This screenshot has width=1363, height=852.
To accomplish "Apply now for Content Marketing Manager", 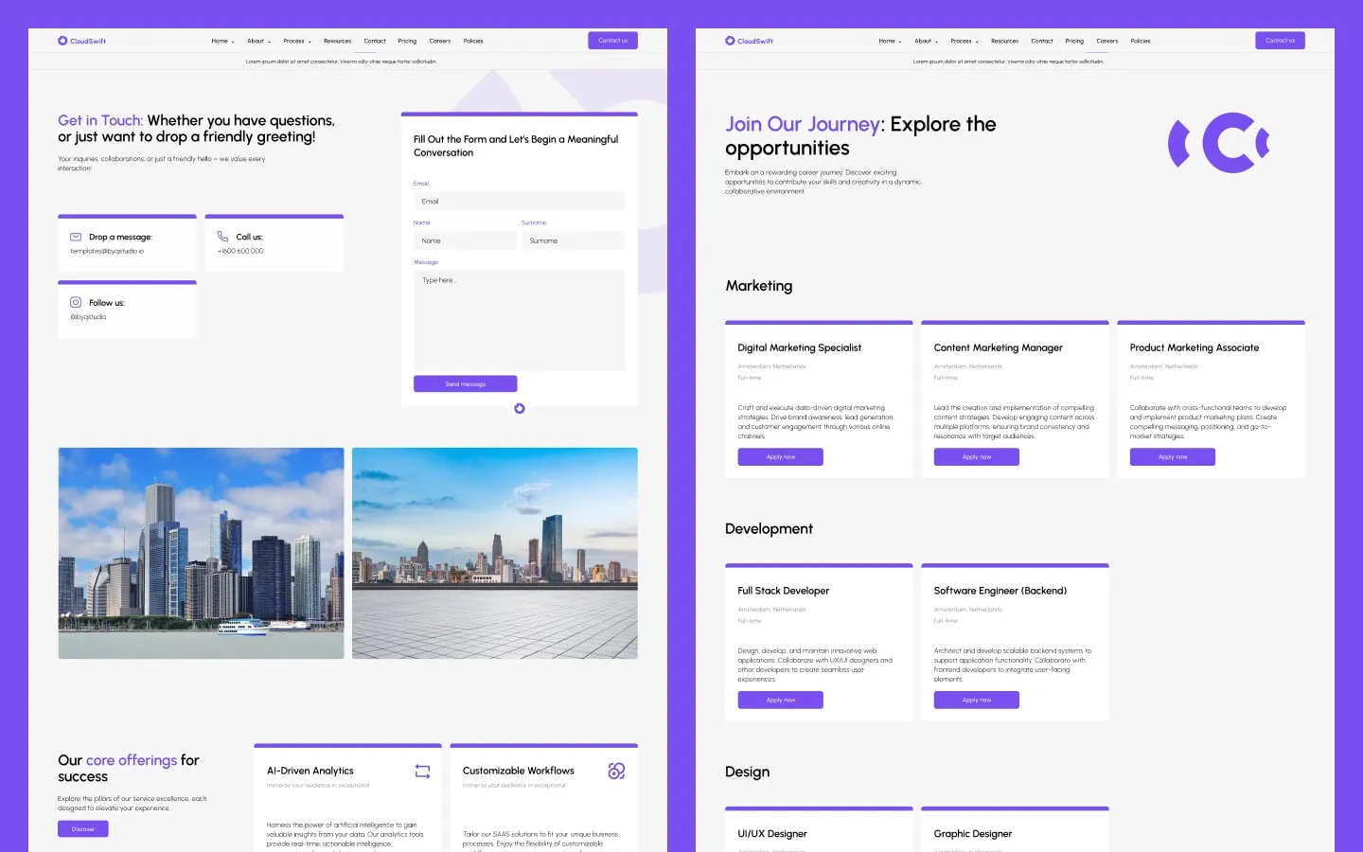I will [x=976, y=457].
